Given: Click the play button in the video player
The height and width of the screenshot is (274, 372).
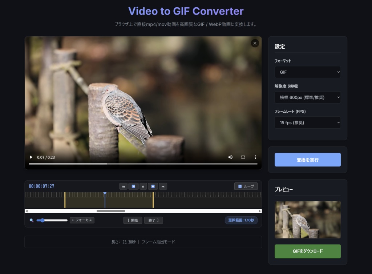Looking at the screenshot, I should [31, 157].
